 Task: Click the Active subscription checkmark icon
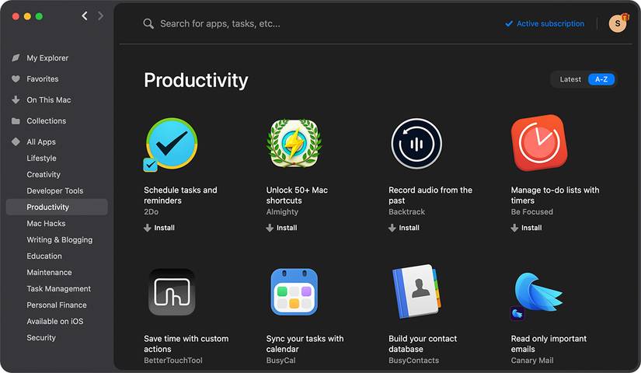pos(509,24)
